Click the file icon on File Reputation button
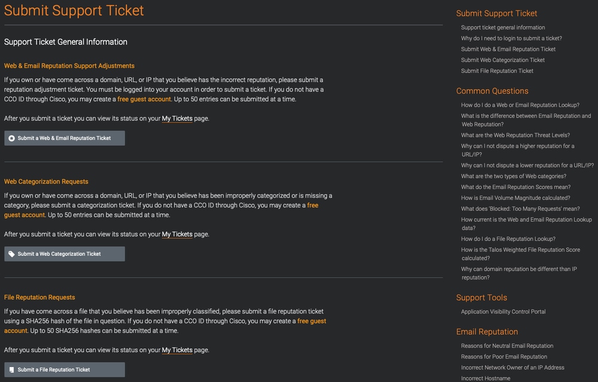Screen dimensions: 598x382 12,370
